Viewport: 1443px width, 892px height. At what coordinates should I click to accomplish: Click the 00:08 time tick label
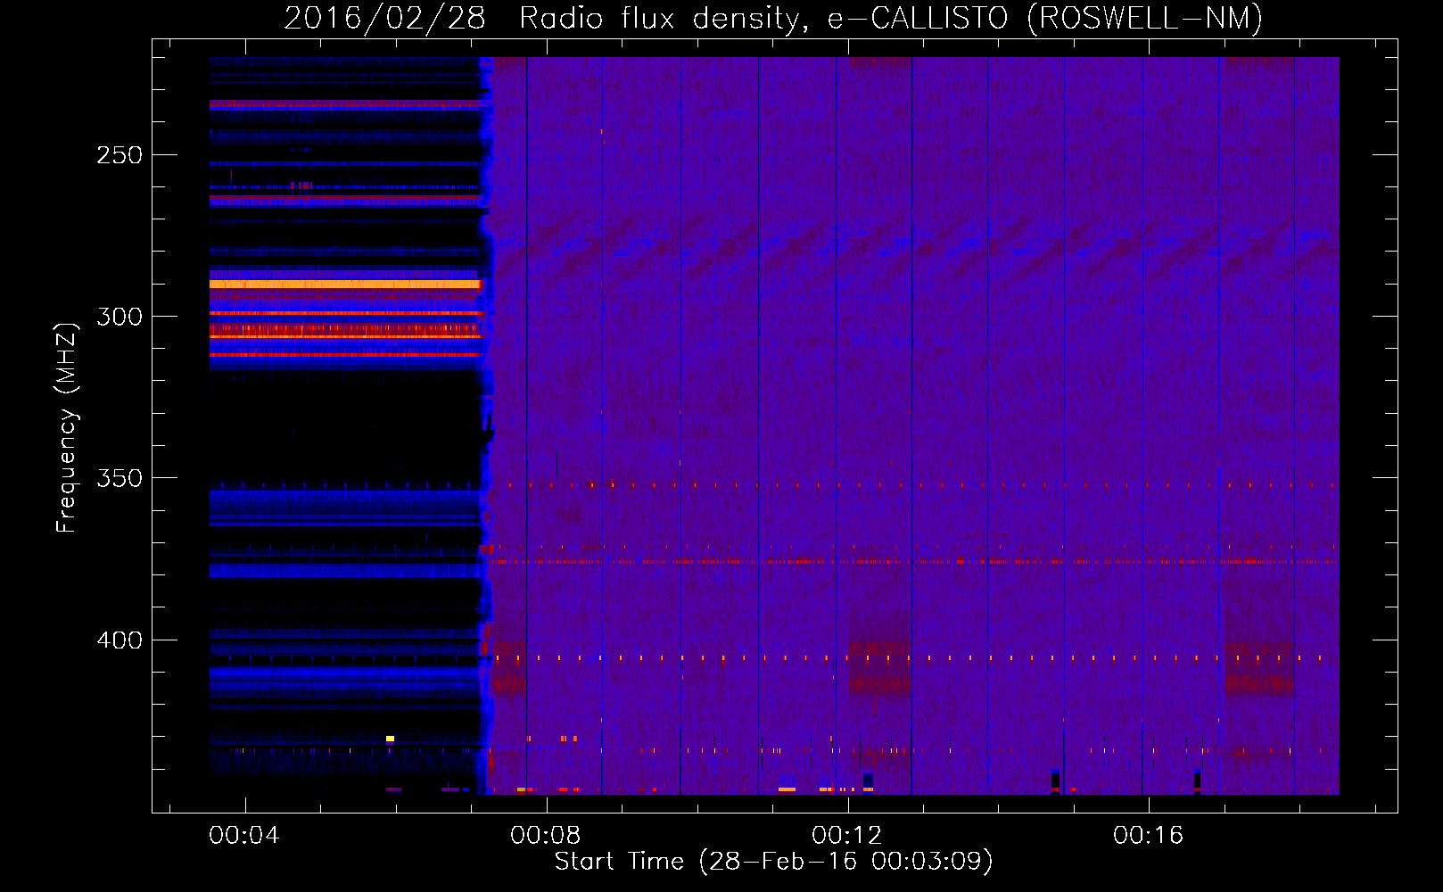545,836
